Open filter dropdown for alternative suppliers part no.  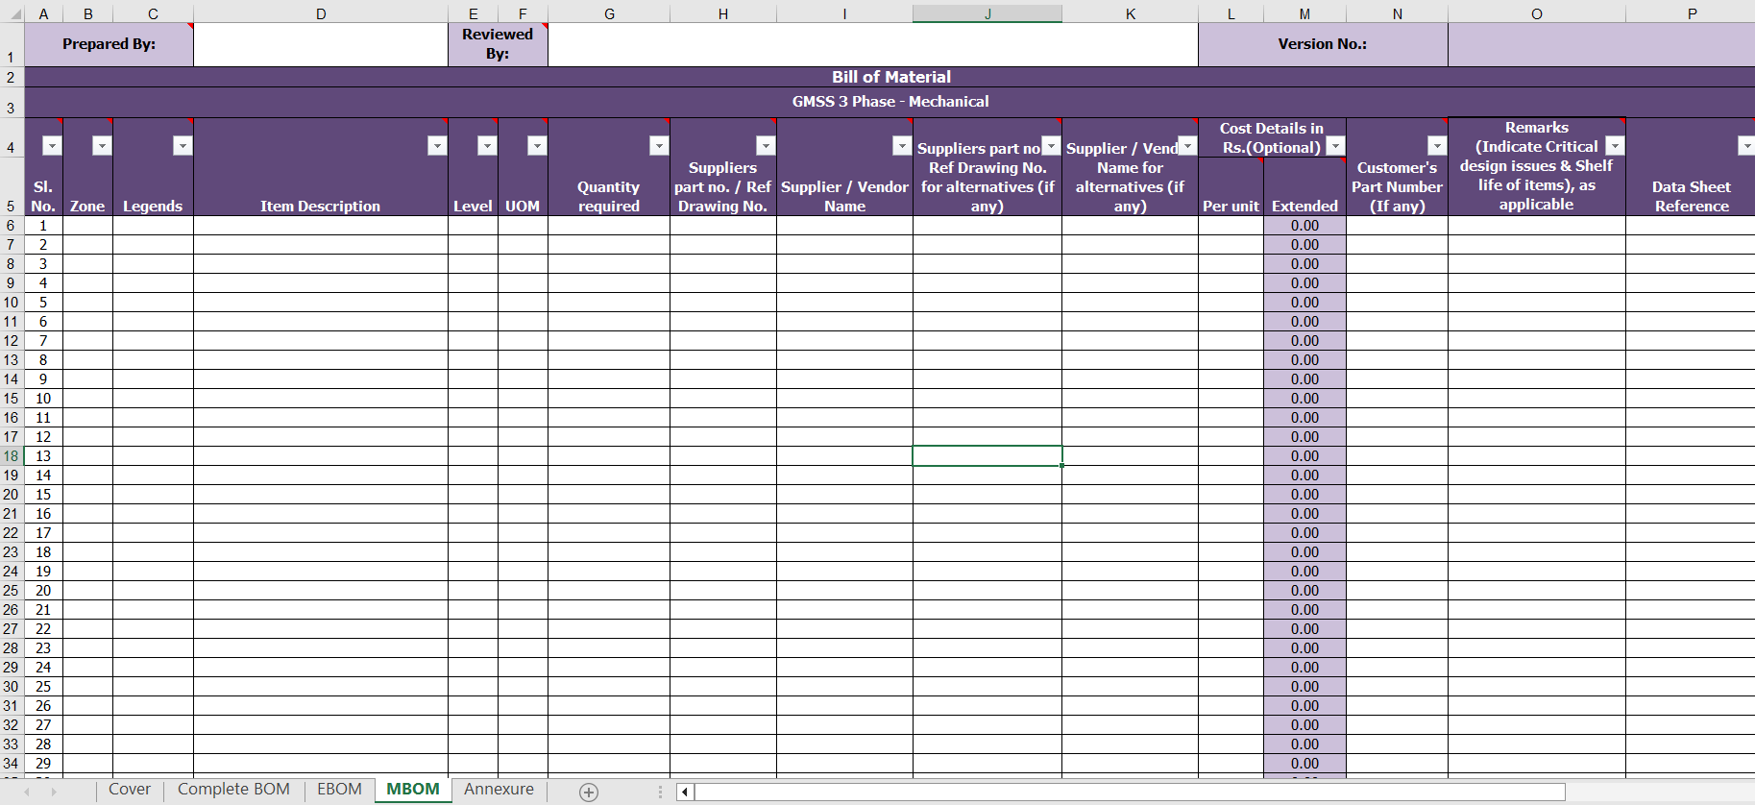point(1051,145)
